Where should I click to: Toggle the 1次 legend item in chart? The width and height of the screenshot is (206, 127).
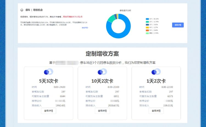pos(151,19)
